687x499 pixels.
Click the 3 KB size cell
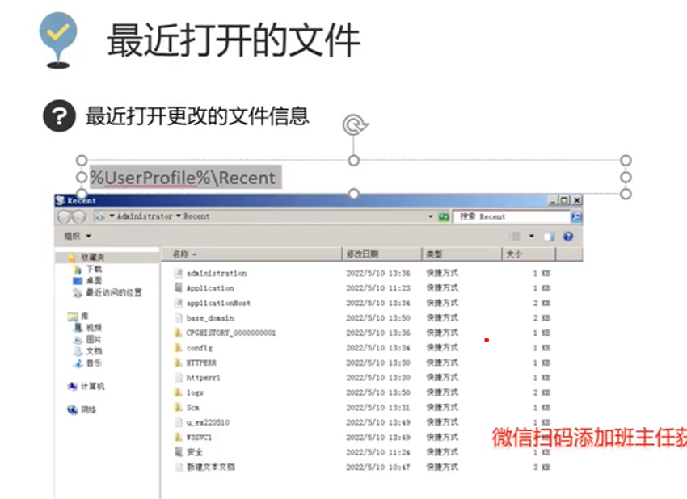542,467
